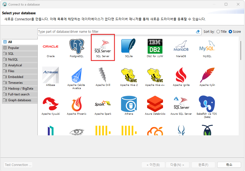Go back with the 이전(B) button
The image size is (245, 171).
click(x=153, y=165)
